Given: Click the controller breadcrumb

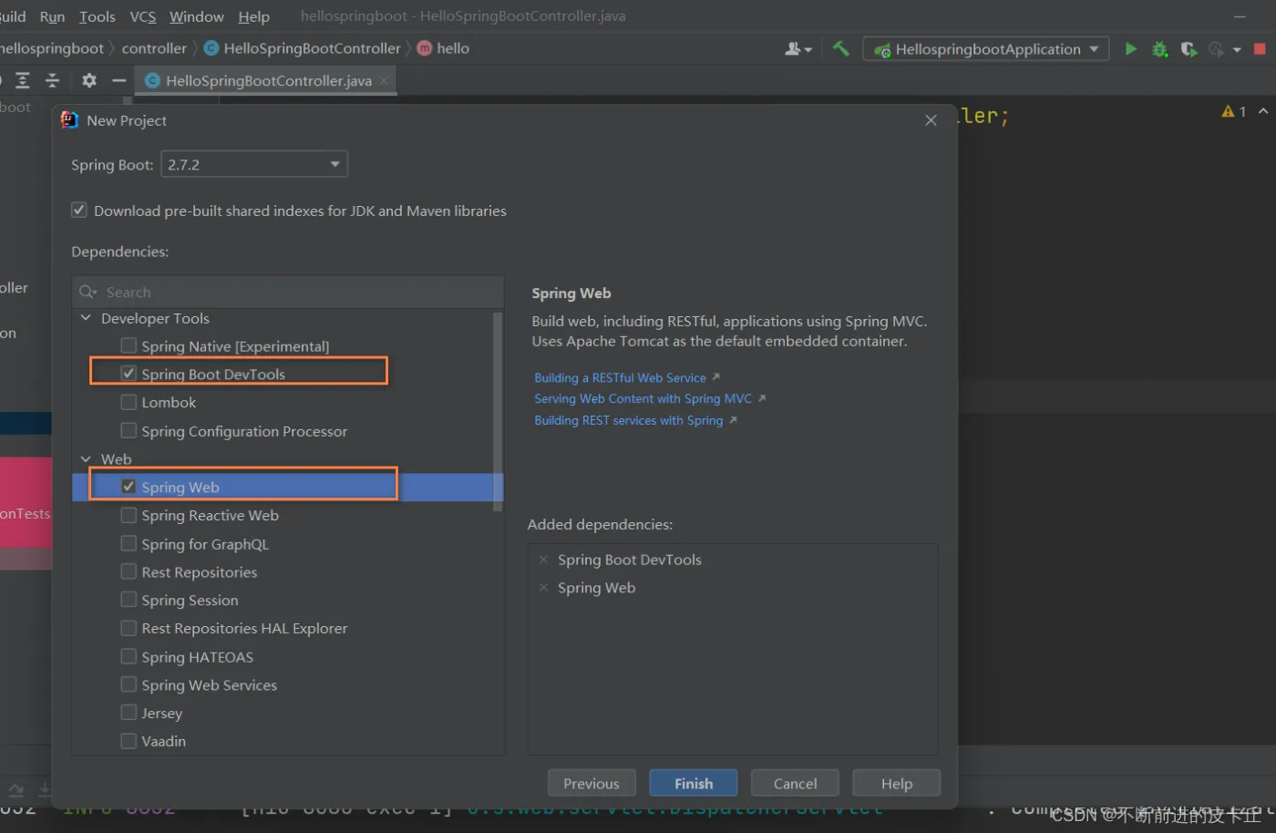Looking at the screenshot, I should (x=154, y=48).
